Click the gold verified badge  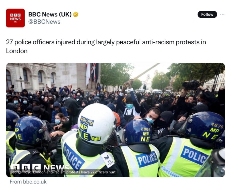pyautogui.click(x=76, y=14)
